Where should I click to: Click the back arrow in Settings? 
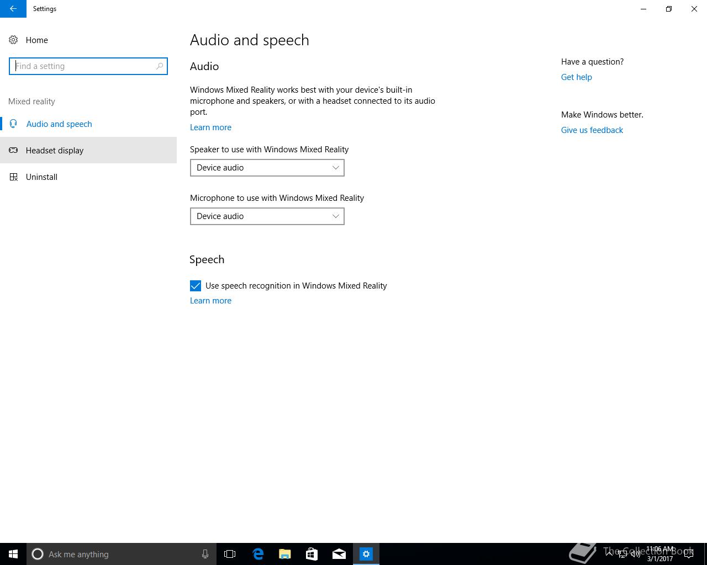coord(13,9)
